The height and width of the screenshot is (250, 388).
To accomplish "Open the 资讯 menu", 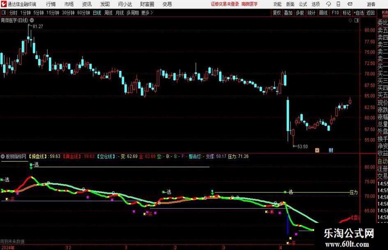I will click(x=87, y=4).
